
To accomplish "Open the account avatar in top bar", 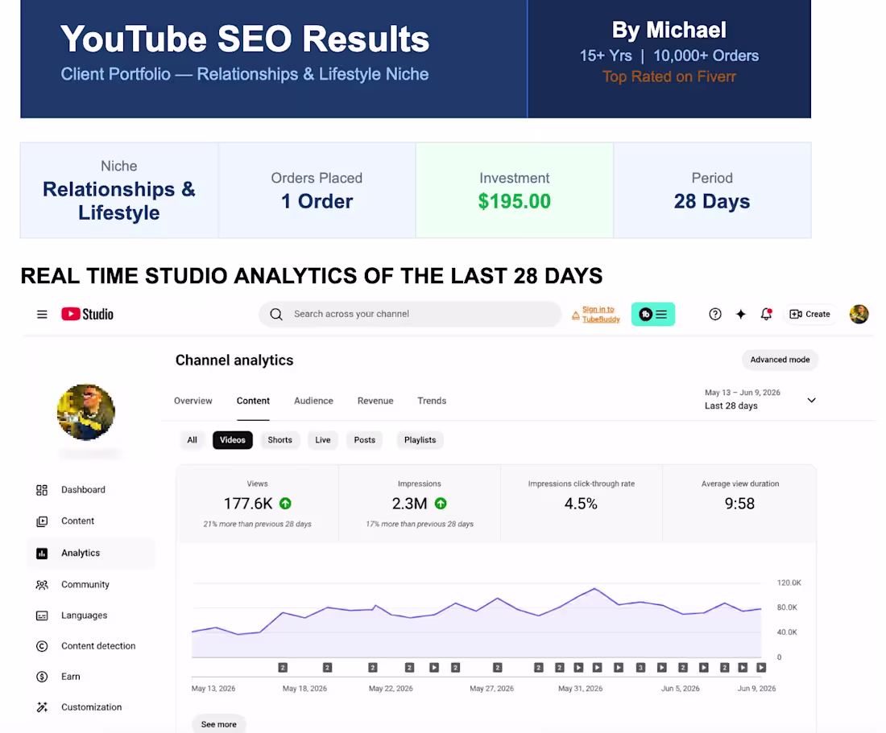I will (x=859, y=315).
